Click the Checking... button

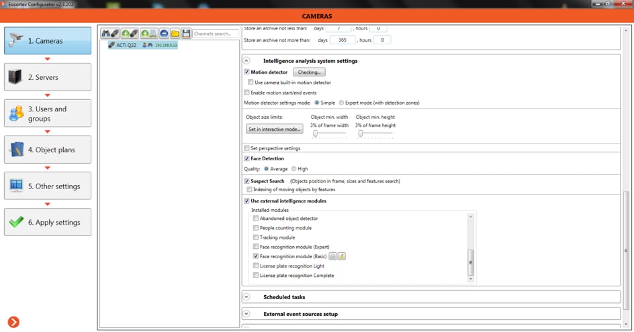click(x=309, y=72)
